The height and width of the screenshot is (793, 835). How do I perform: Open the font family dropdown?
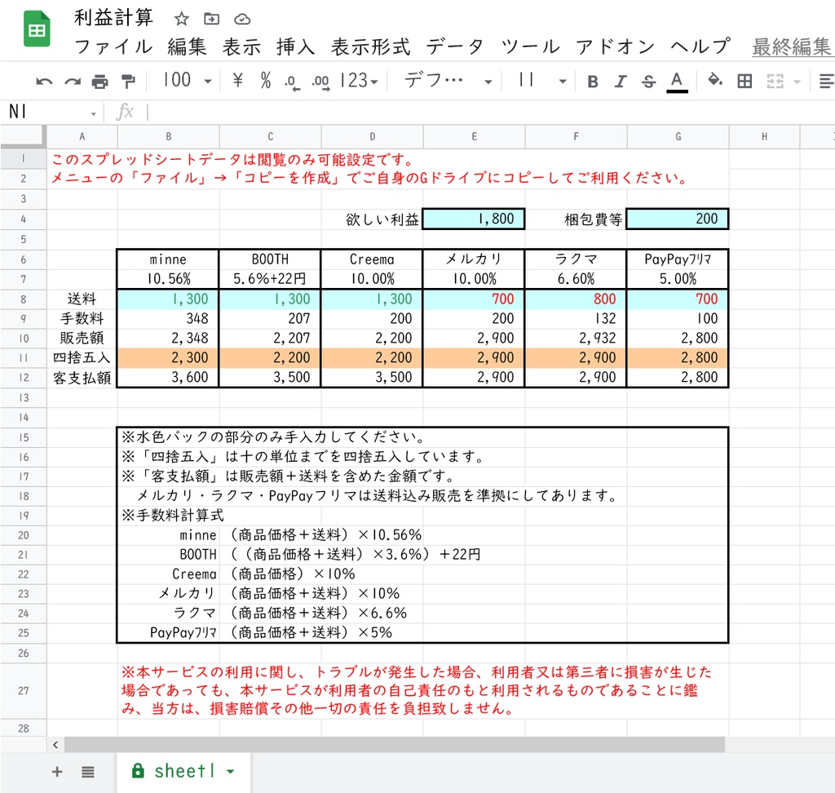448,81
